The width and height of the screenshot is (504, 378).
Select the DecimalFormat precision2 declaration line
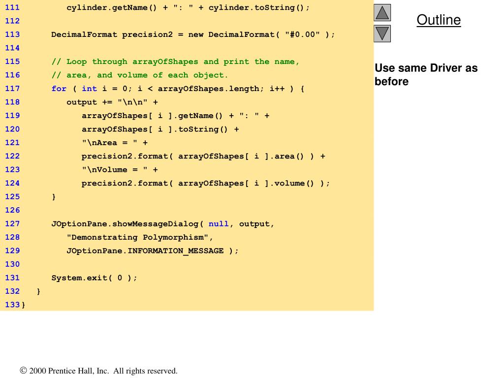coord(193,34)
